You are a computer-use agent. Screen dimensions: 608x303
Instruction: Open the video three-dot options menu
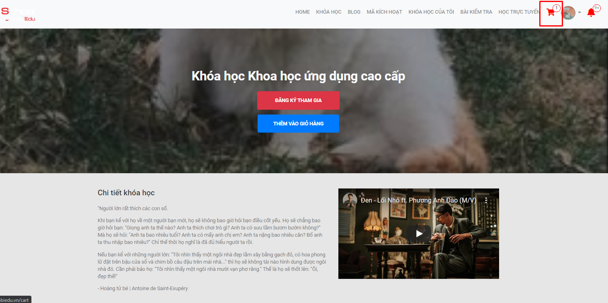pyautogui.click(x=485, y=200)
